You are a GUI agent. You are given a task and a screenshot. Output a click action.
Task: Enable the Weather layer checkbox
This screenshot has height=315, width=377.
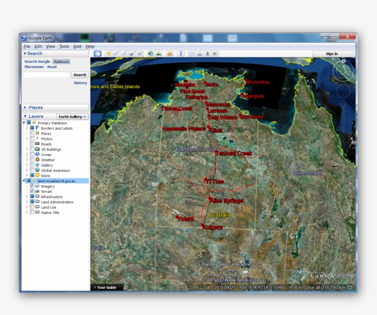point(32,160)
